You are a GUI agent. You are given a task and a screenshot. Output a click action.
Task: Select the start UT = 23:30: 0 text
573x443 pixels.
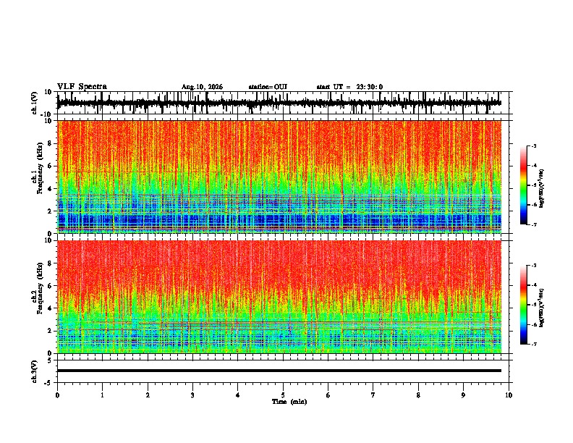pos(349,87)
